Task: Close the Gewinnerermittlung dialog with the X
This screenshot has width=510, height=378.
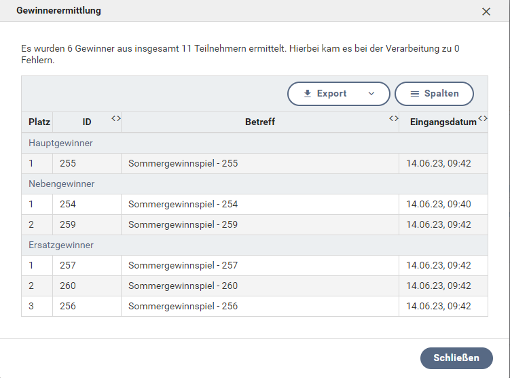Action: coord(486,12)
